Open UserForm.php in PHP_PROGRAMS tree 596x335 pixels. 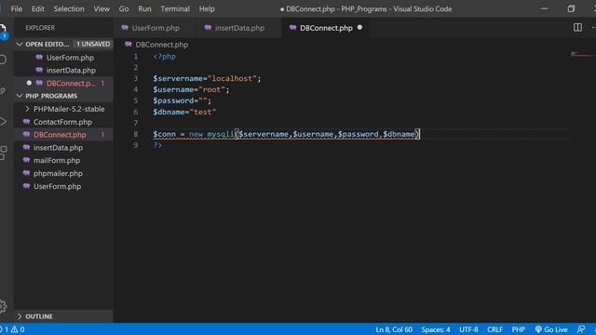click(x=57, y=186)
